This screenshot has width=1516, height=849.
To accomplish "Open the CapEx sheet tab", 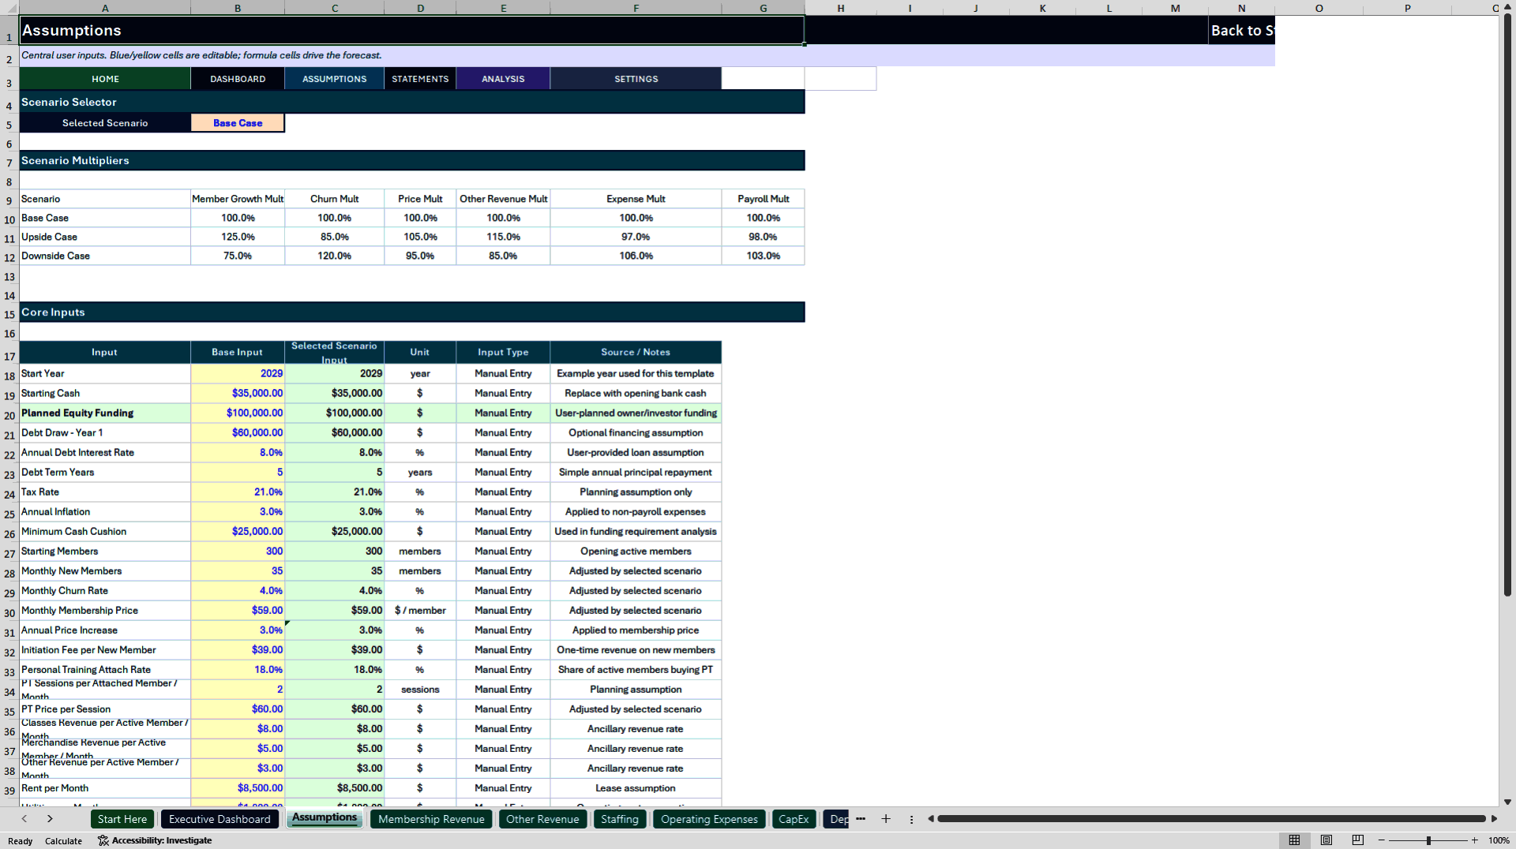I will click(x=794, y=819).
